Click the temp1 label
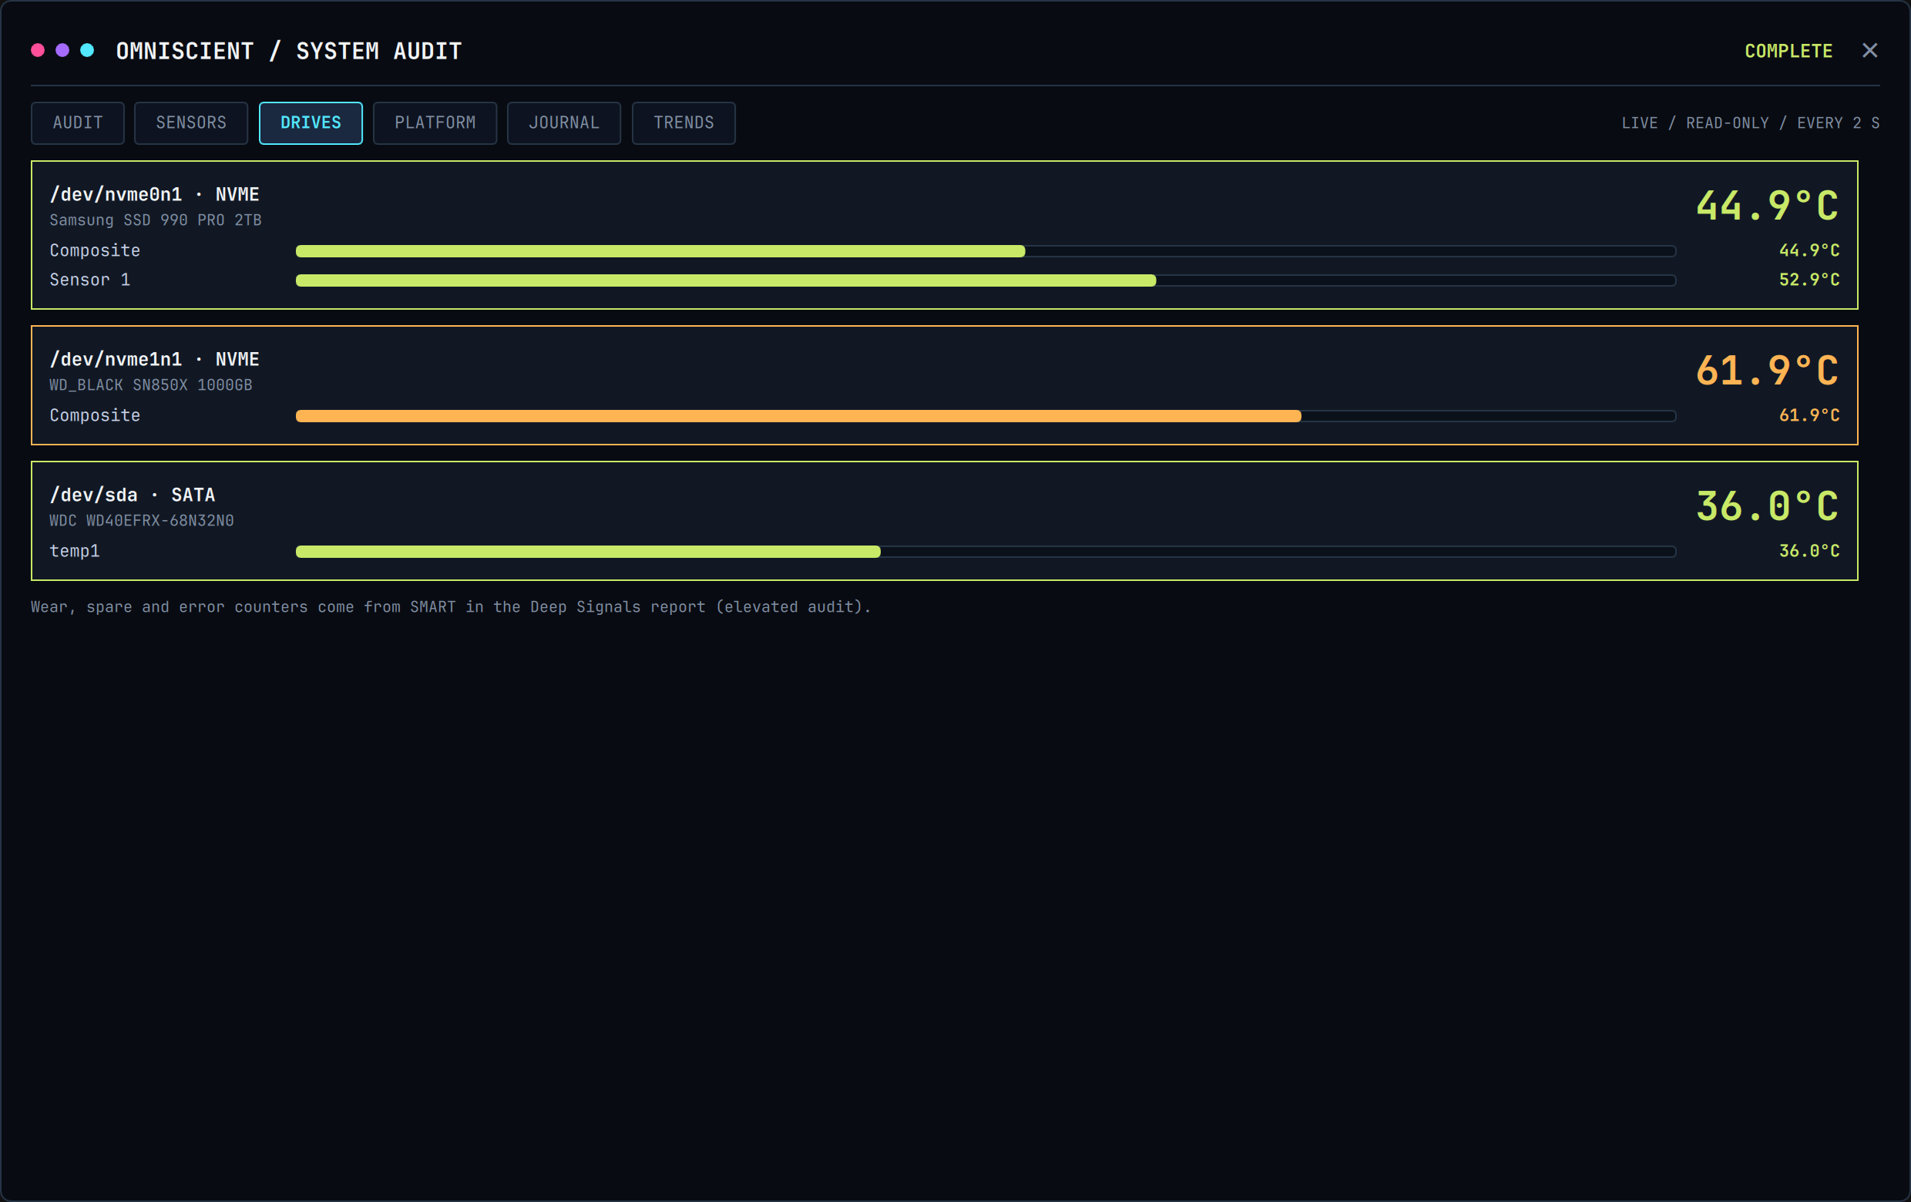1911x1202 pixels. pos(75,552)
